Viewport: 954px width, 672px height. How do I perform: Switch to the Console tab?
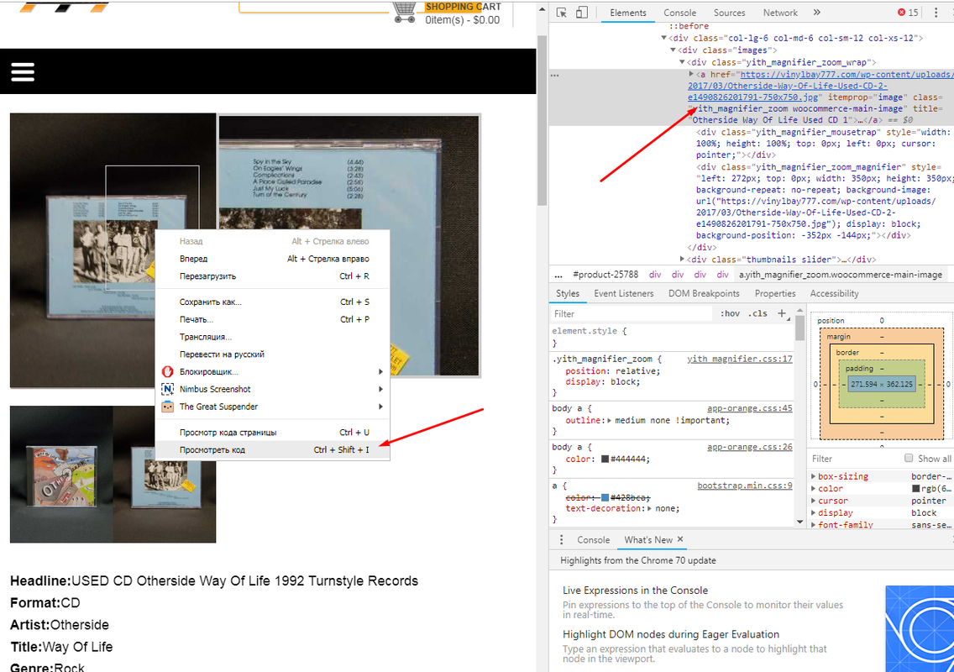coord(679,12)
